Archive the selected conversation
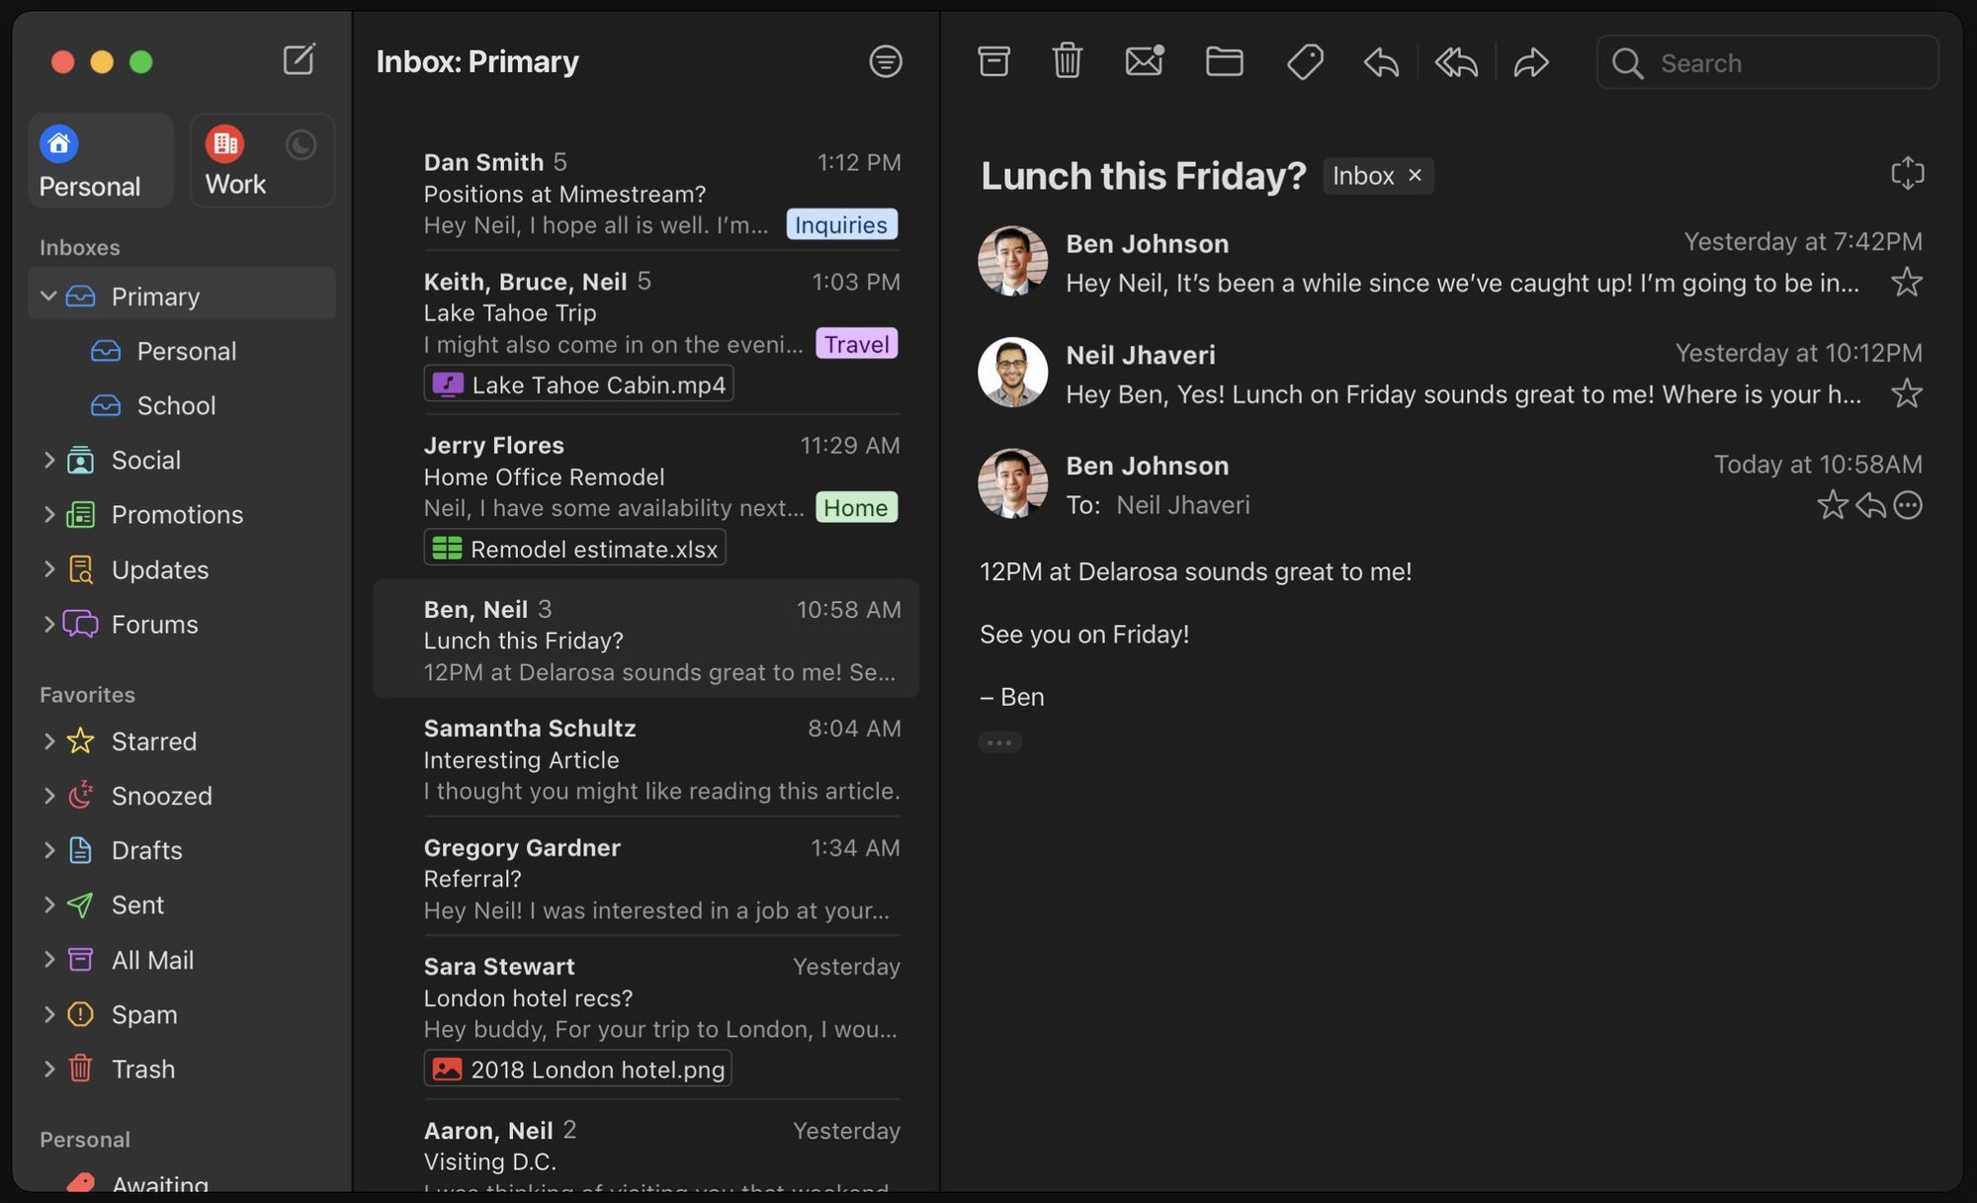This screenshot has width=1977, height=1203. pyautogui.click(x=993, y=62)
